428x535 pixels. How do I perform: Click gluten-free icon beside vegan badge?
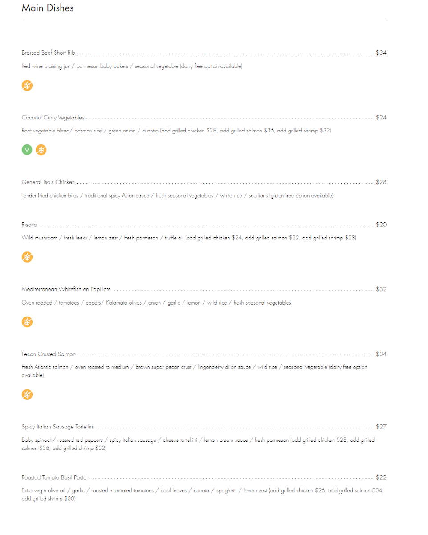(41, 150)
